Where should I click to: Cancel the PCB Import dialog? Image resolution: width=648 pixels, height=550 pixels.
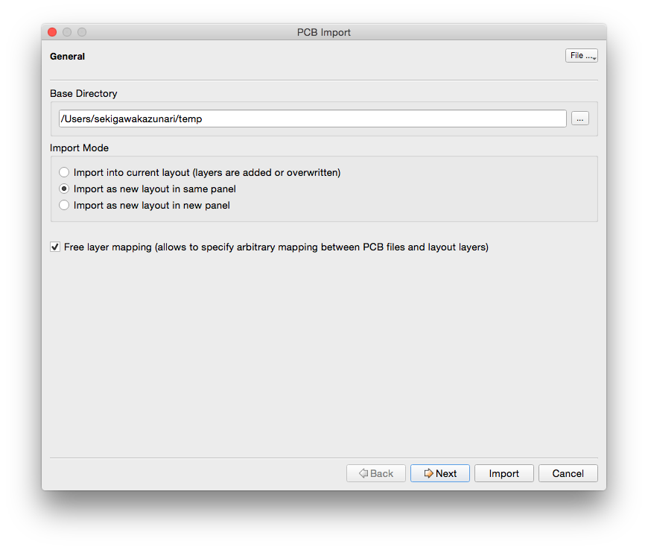(x=568, y=473)
